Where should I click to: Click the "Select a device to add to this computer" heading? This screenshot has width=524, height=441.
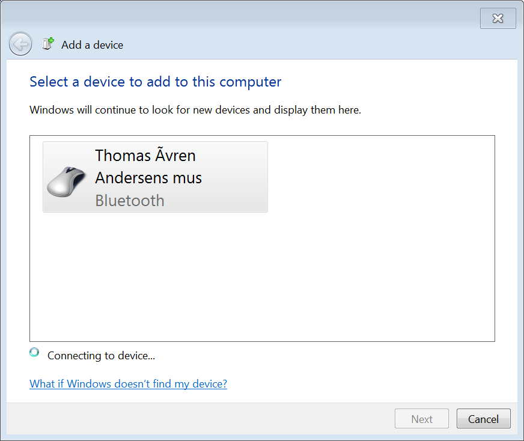pyautogui.click(x=155, y=82)
